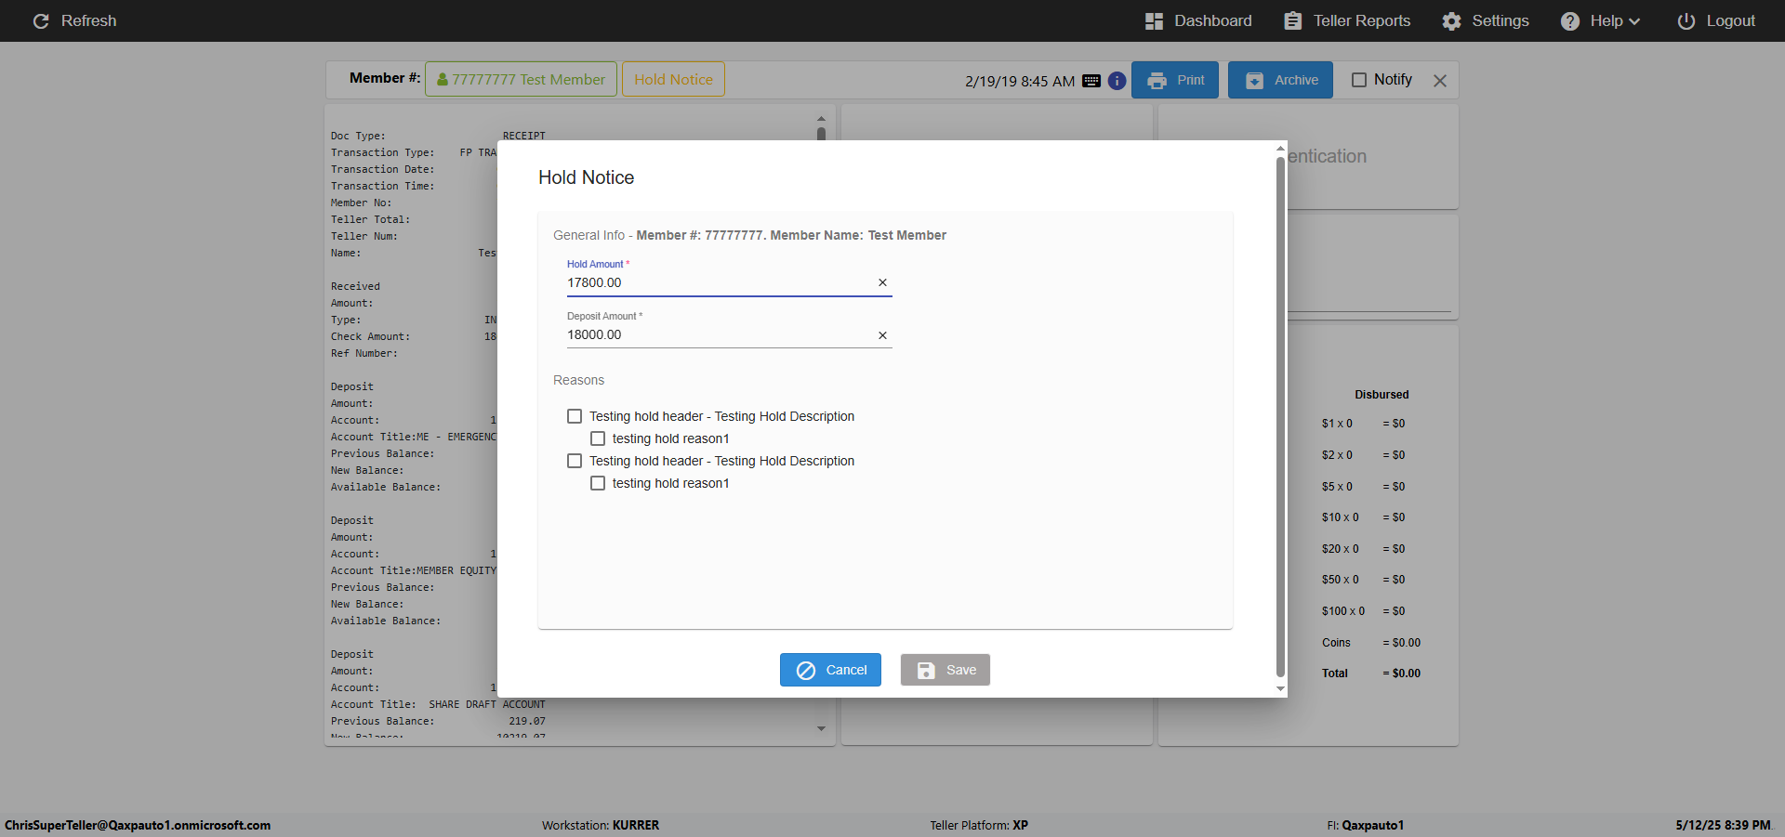
Task: Open the Dashboard grid icon
Action: tap(1154, 20)
